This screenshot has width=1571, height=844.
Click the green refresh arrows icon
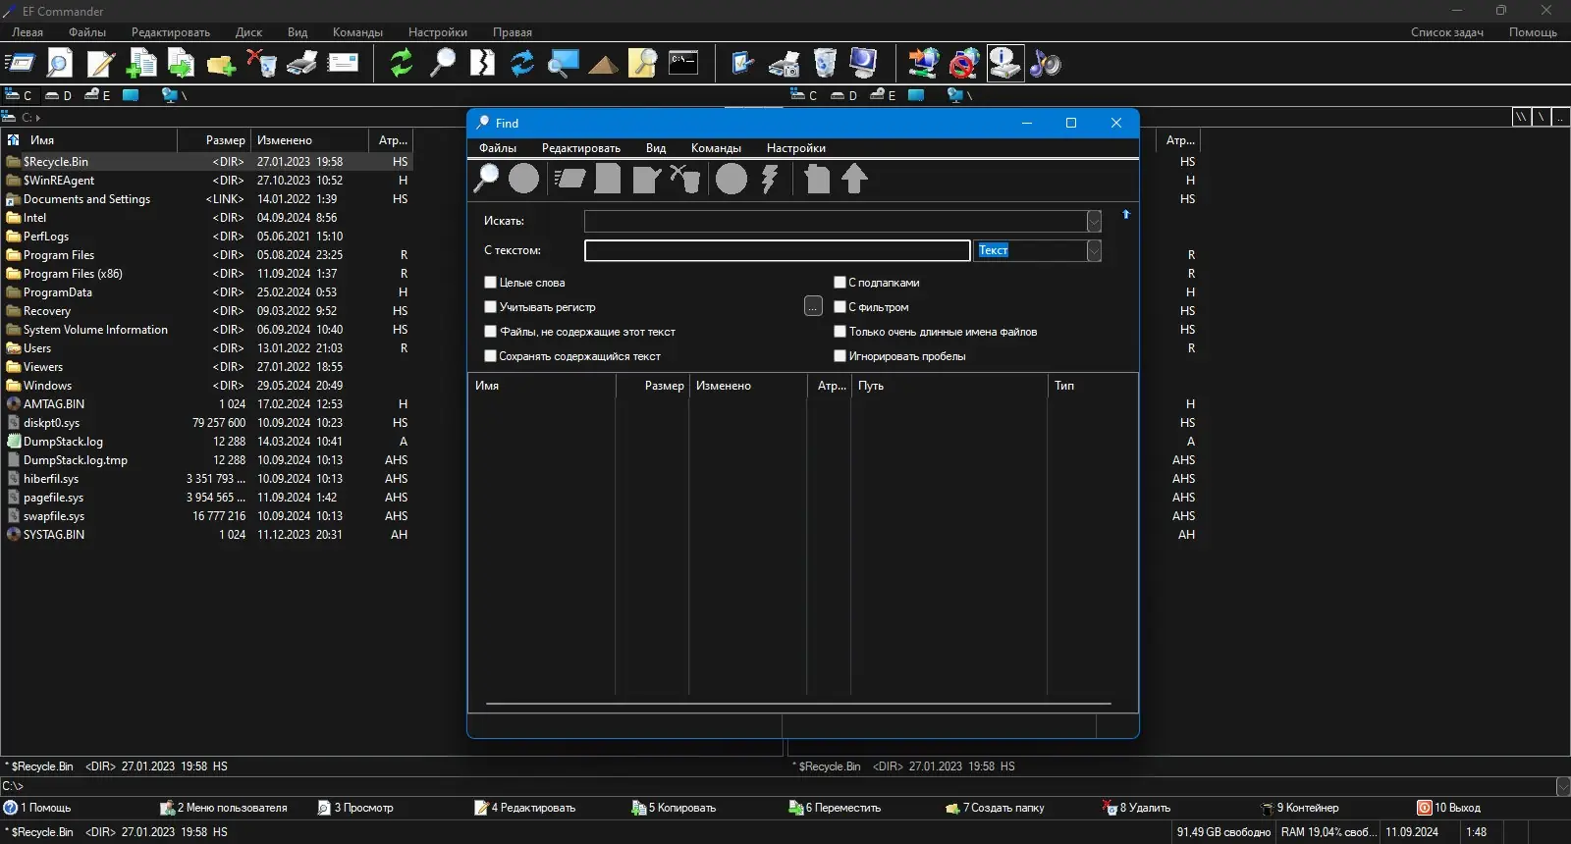click(x=402, y=64)
